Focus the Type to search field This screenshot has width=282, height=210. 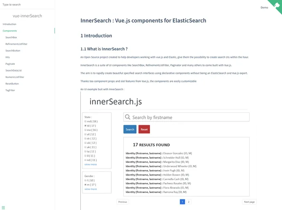pyautogui.click(x=27, y=5)
